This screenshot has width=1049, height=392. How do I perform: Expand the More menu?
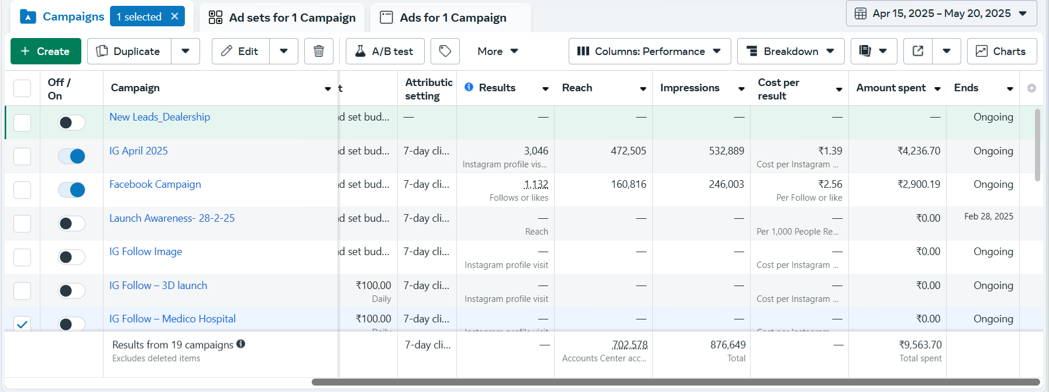pyautogui.click(x=497, y=51)
